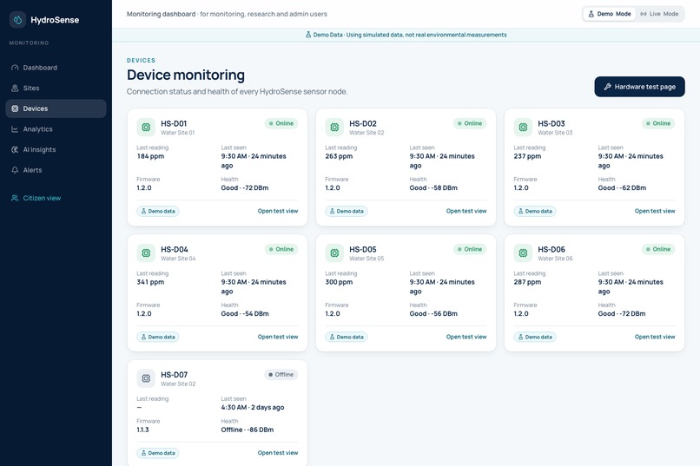Image resolution: width=700 pixels, height=466 pixels.
Task: Click the Alerts bell icon in sidebar
Action: pyautogui.click(x=15, y=170)
